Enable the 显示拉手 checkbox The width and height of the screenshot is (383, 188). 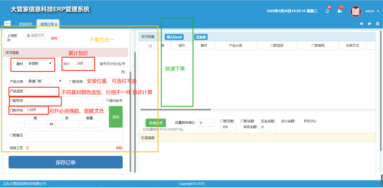107,100
